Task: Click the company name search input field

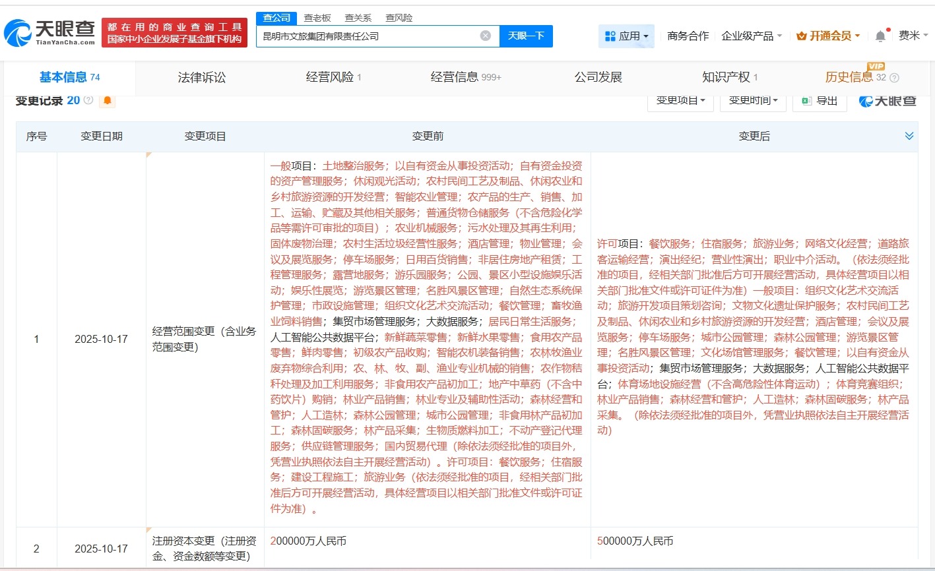Action: [x=366, y=36]
